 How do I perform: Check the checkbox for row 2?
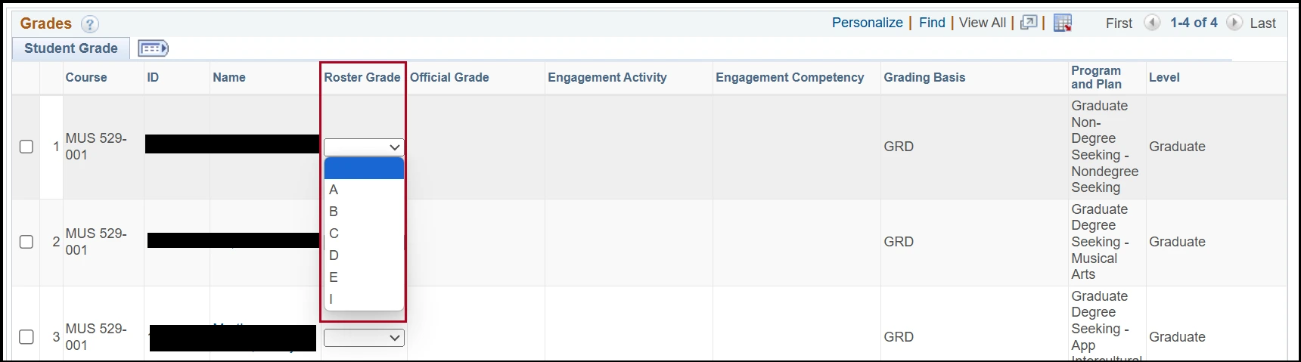26,242
